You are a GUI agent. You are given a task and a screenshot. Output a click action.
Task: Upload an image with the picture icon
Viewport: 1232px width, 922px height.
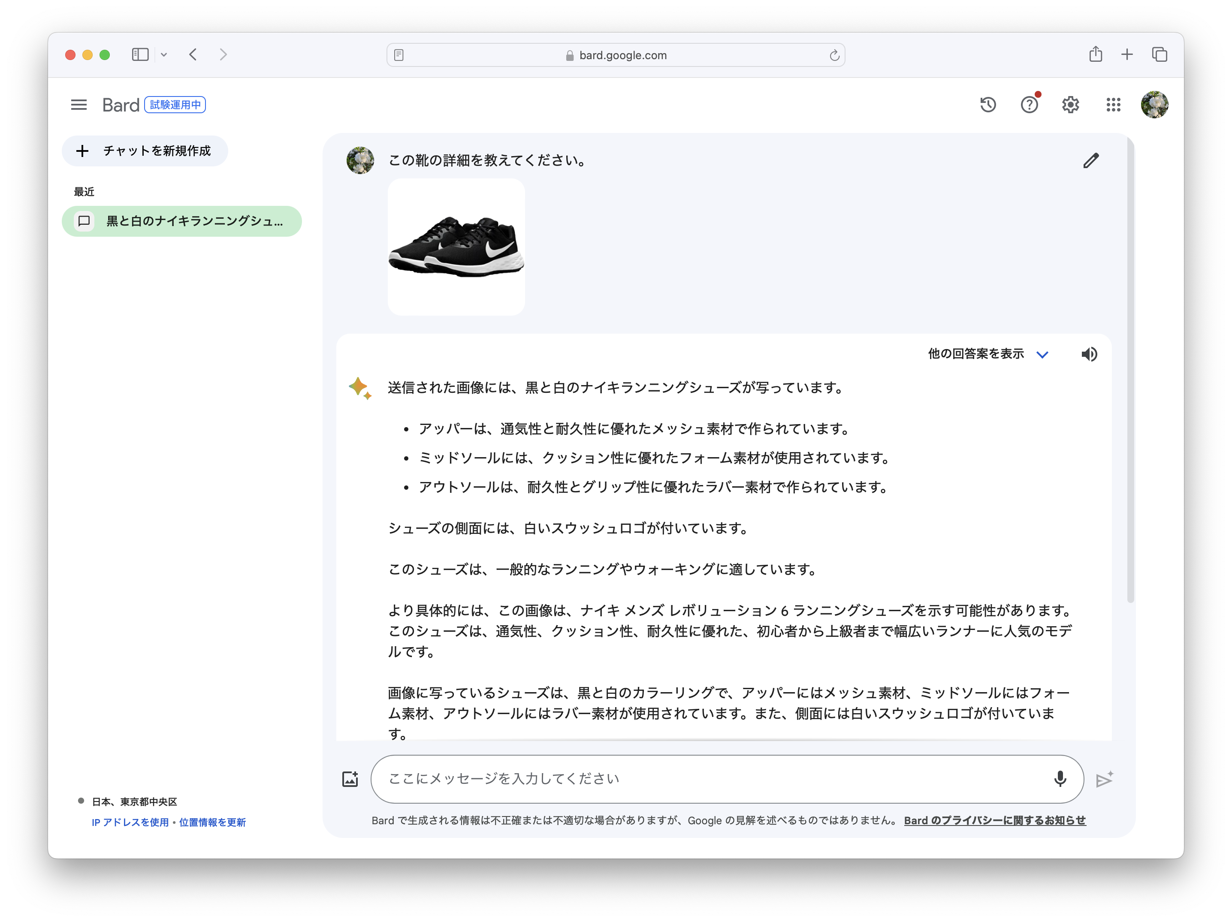(350, 779)
